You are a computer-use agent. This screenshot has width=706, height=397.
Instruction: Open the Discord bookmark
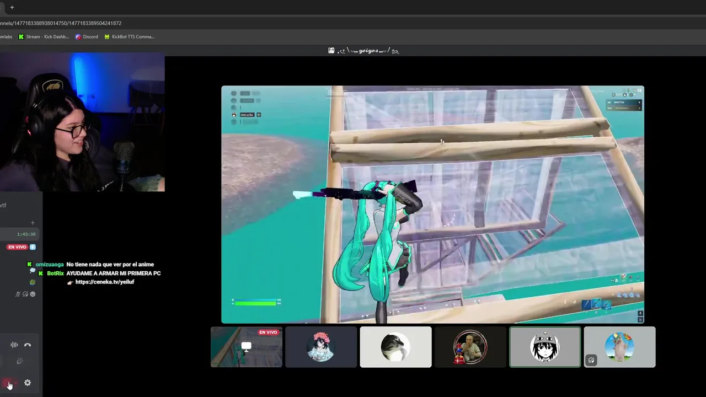[87, 37]
